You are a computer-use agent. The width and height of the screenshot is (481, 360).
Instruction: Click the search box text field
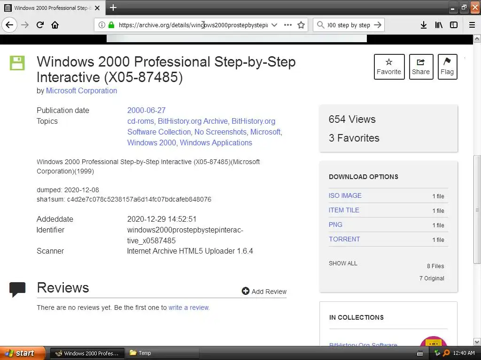point(349,25)
